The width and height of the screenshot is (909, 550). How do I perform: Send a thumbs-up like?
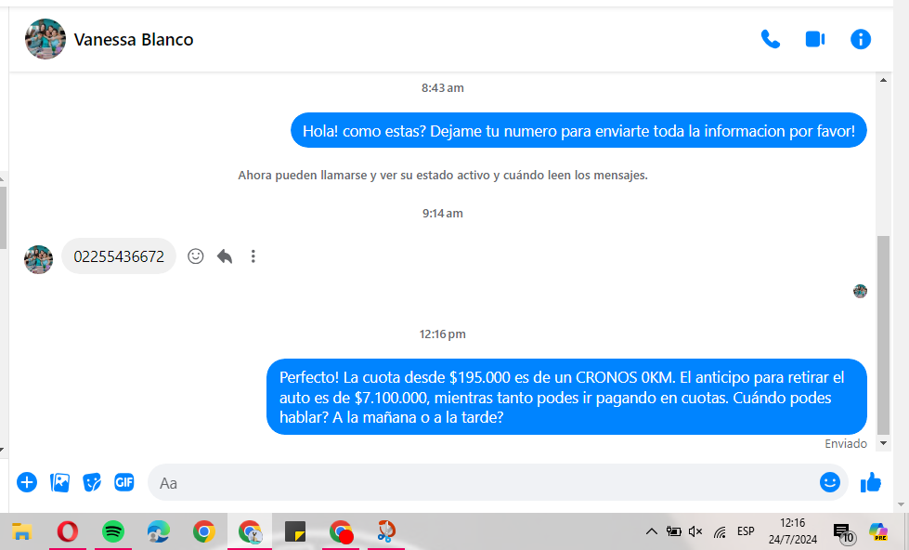870,482
